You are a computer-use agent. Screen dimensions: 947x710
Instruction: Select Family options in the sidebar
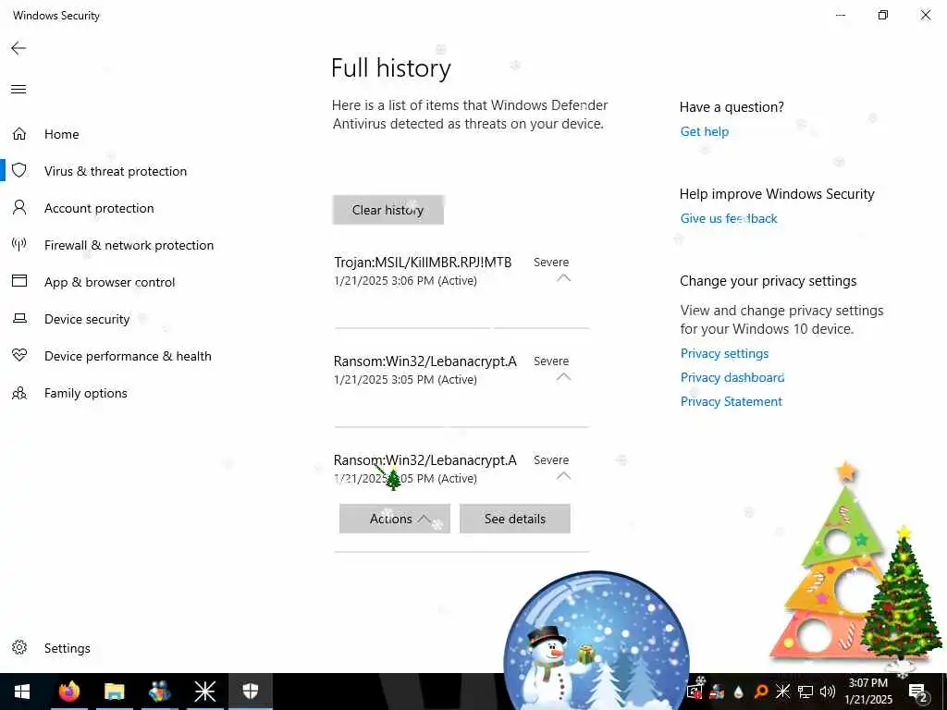point(86,393)
